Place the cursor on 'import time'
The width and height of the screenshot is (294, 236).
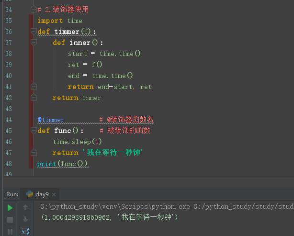coord(60,21)
